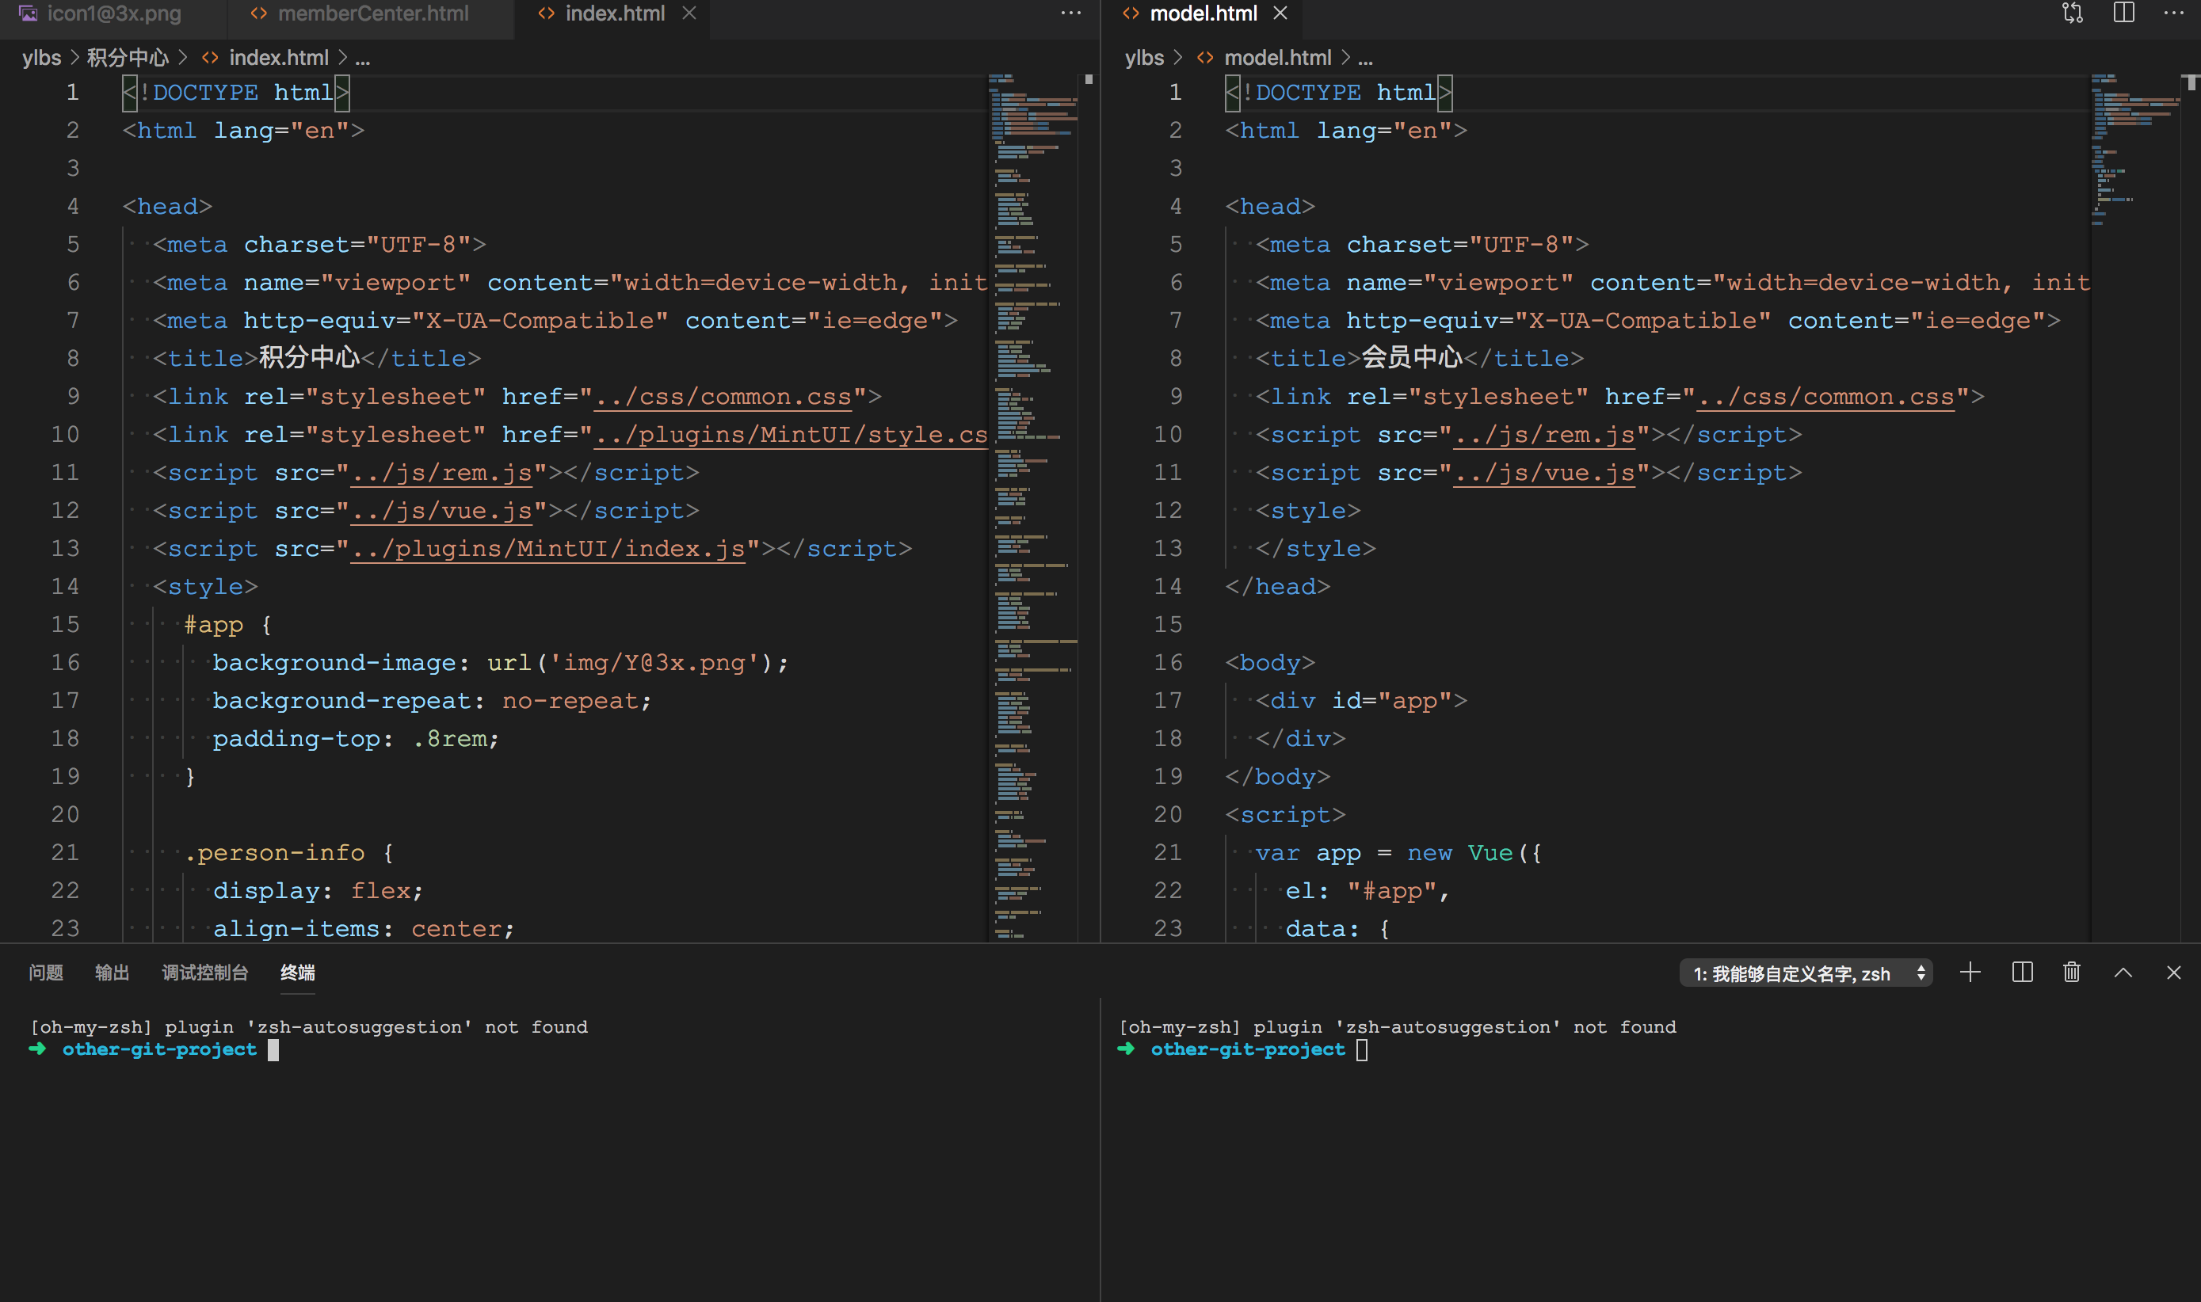This screenshot has height=1302, width=2201.
Task: Maximize panel with the up chevron
Action: [2123, 972]
